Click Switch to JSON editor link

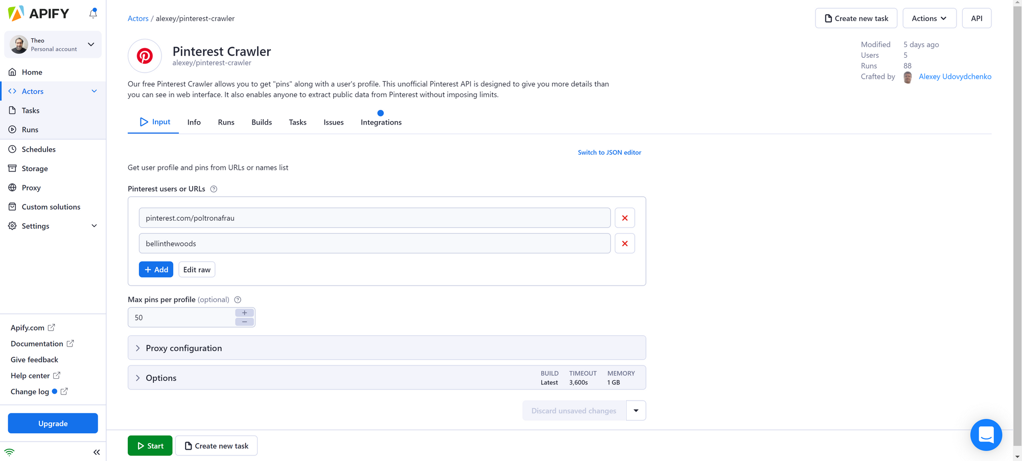609,152
